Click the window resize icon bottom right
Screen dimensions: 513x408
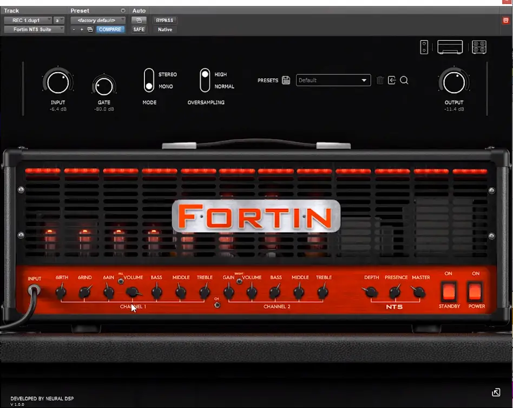pyautogui.click(x=496, y=392)
